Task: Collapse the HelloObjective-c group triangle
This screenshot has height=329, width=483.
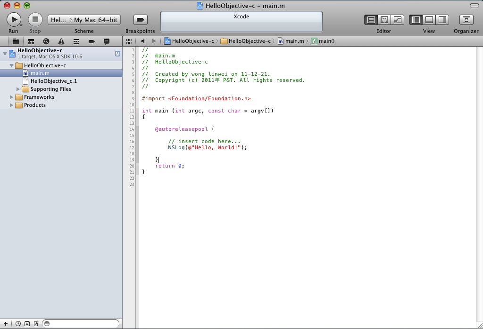Action: pyautogui.click(x=11, y=65)
